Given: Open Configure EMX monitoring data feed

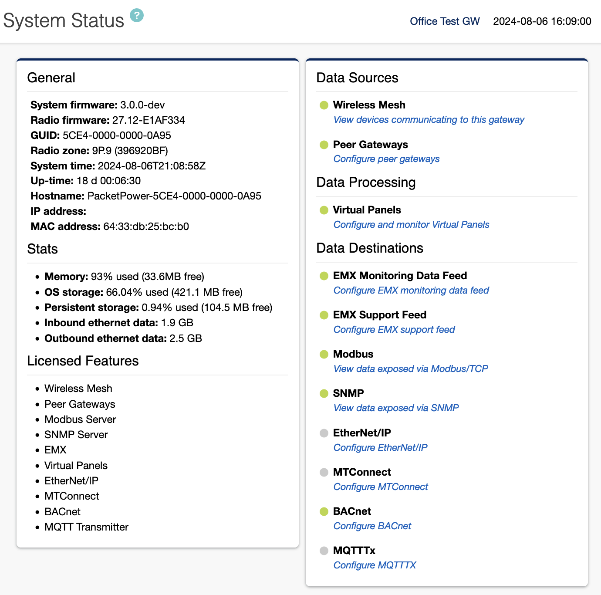Looking at the screenshot, I should (411, 291).
